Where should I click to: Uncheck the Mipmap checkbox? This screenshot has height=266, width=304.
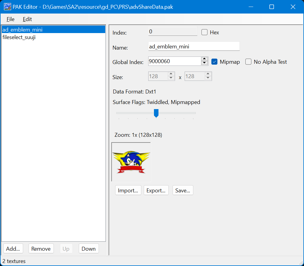[214, 62]
